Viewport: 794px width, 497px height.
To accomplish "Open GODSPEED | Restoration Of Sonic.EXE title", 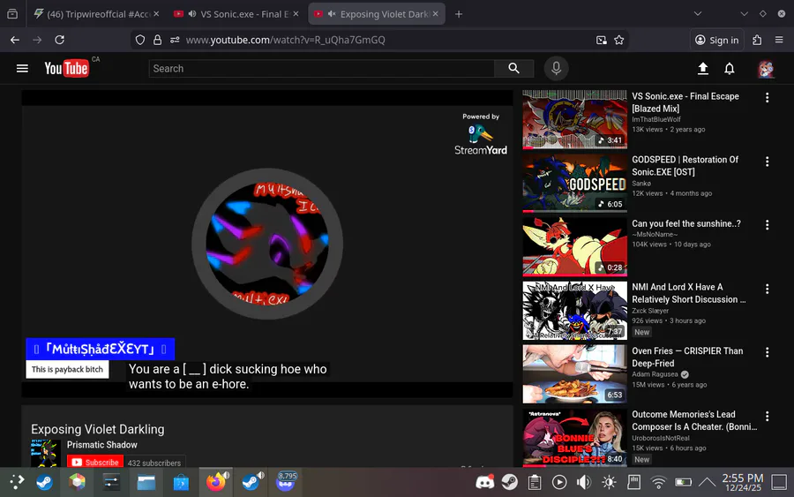I will [685, 166].
